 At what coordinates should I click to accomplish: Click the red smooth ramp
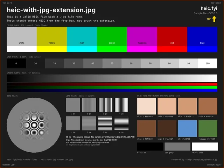(112, 84)
